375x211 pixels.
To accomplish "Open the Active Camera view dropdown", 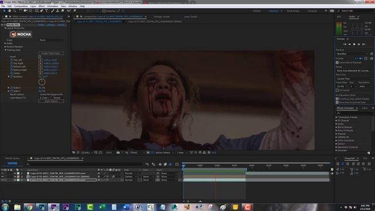I will coord(165,152).
